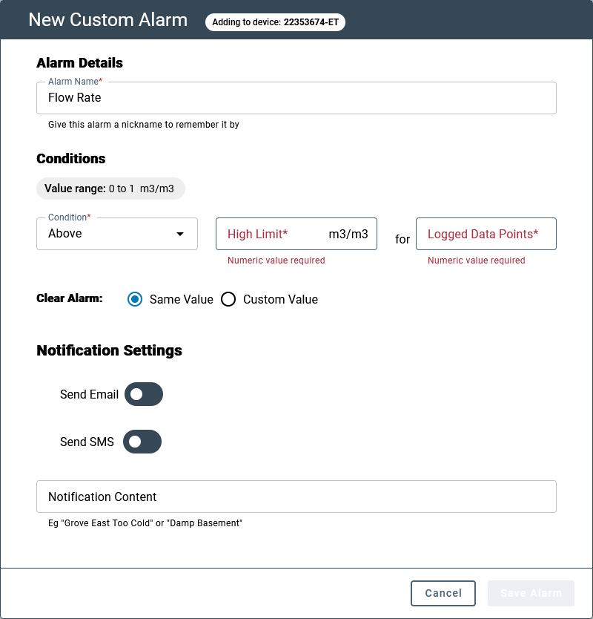The height and width of the screenshot is (619, 593).
Task: Choose the Custom Value clear alarm option
Action: [x=228, y=299]
